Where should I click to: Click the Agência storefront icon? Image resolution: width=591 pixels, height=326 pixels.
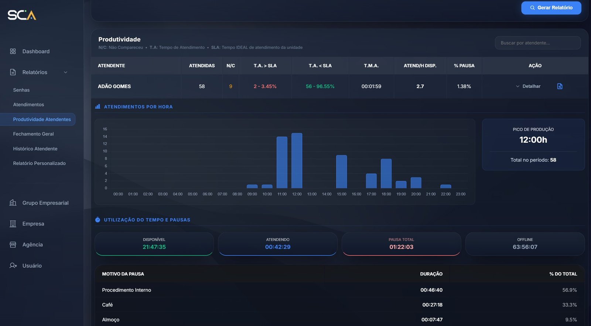pos(13,245)
